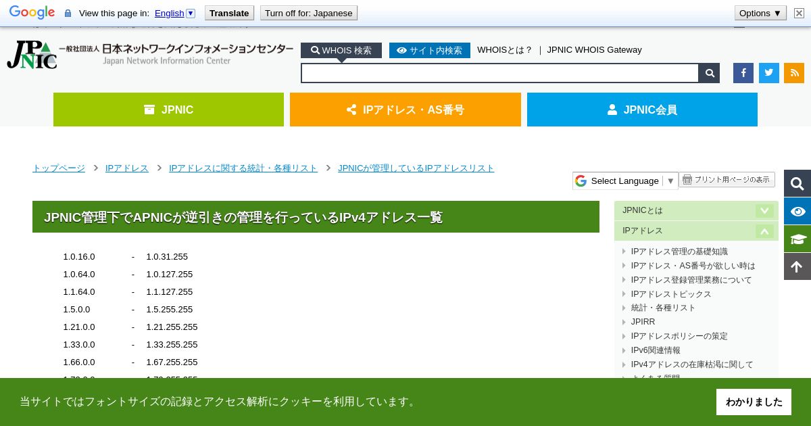The height and width of the screenshot is (426, 811).
Task: Click the eye icon side button
Action: (797, 211)
